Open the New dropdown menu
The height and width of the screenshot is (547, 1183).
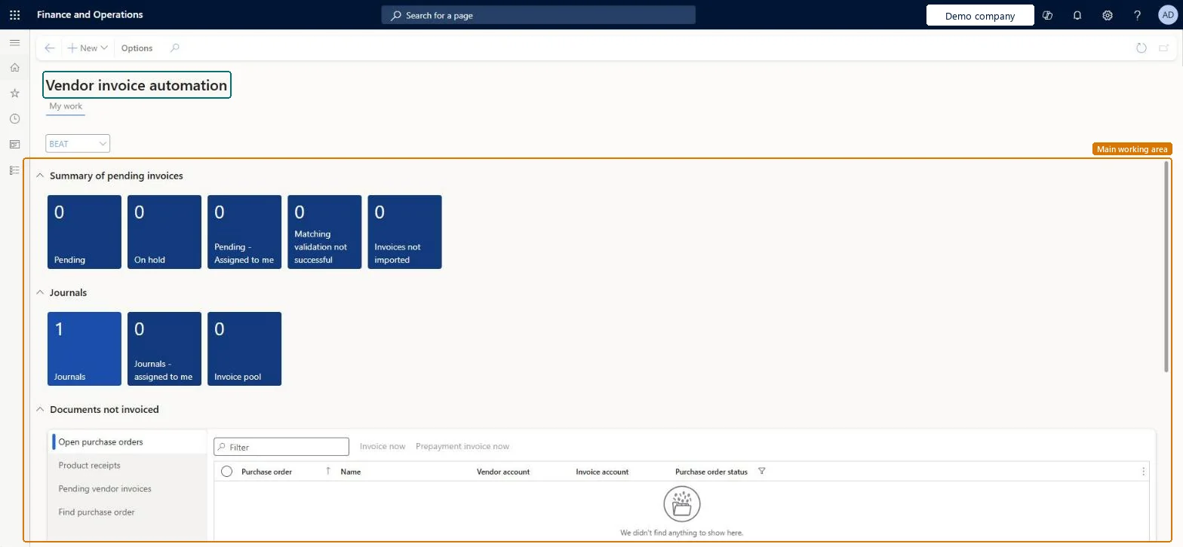[x=88, y=48]
